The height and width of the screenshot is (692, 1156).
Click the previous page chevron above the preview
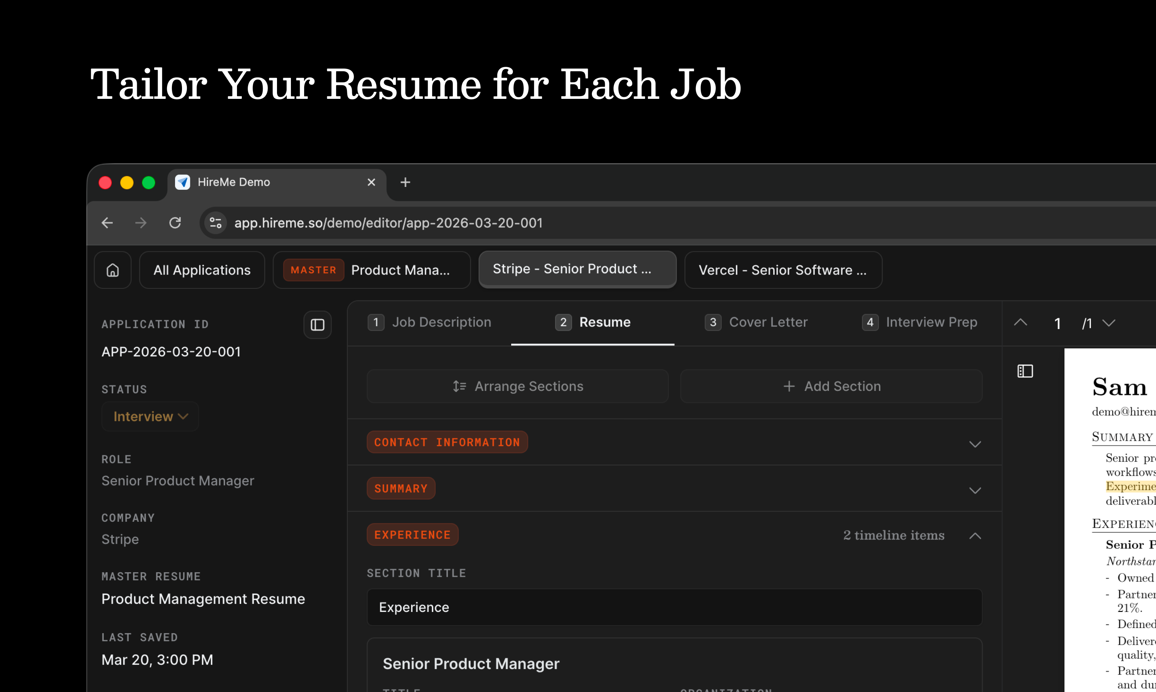coord(1020,322)
